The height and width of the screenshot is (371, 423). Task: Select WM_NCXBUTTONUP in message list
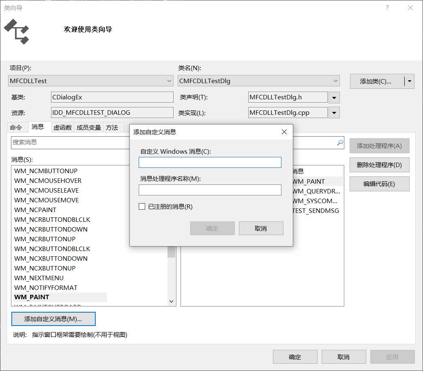pyautogui.click(x=45, y=268)
